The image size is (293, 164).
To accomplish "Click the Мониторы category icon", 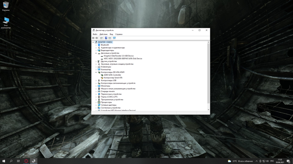I will (99, 86).
